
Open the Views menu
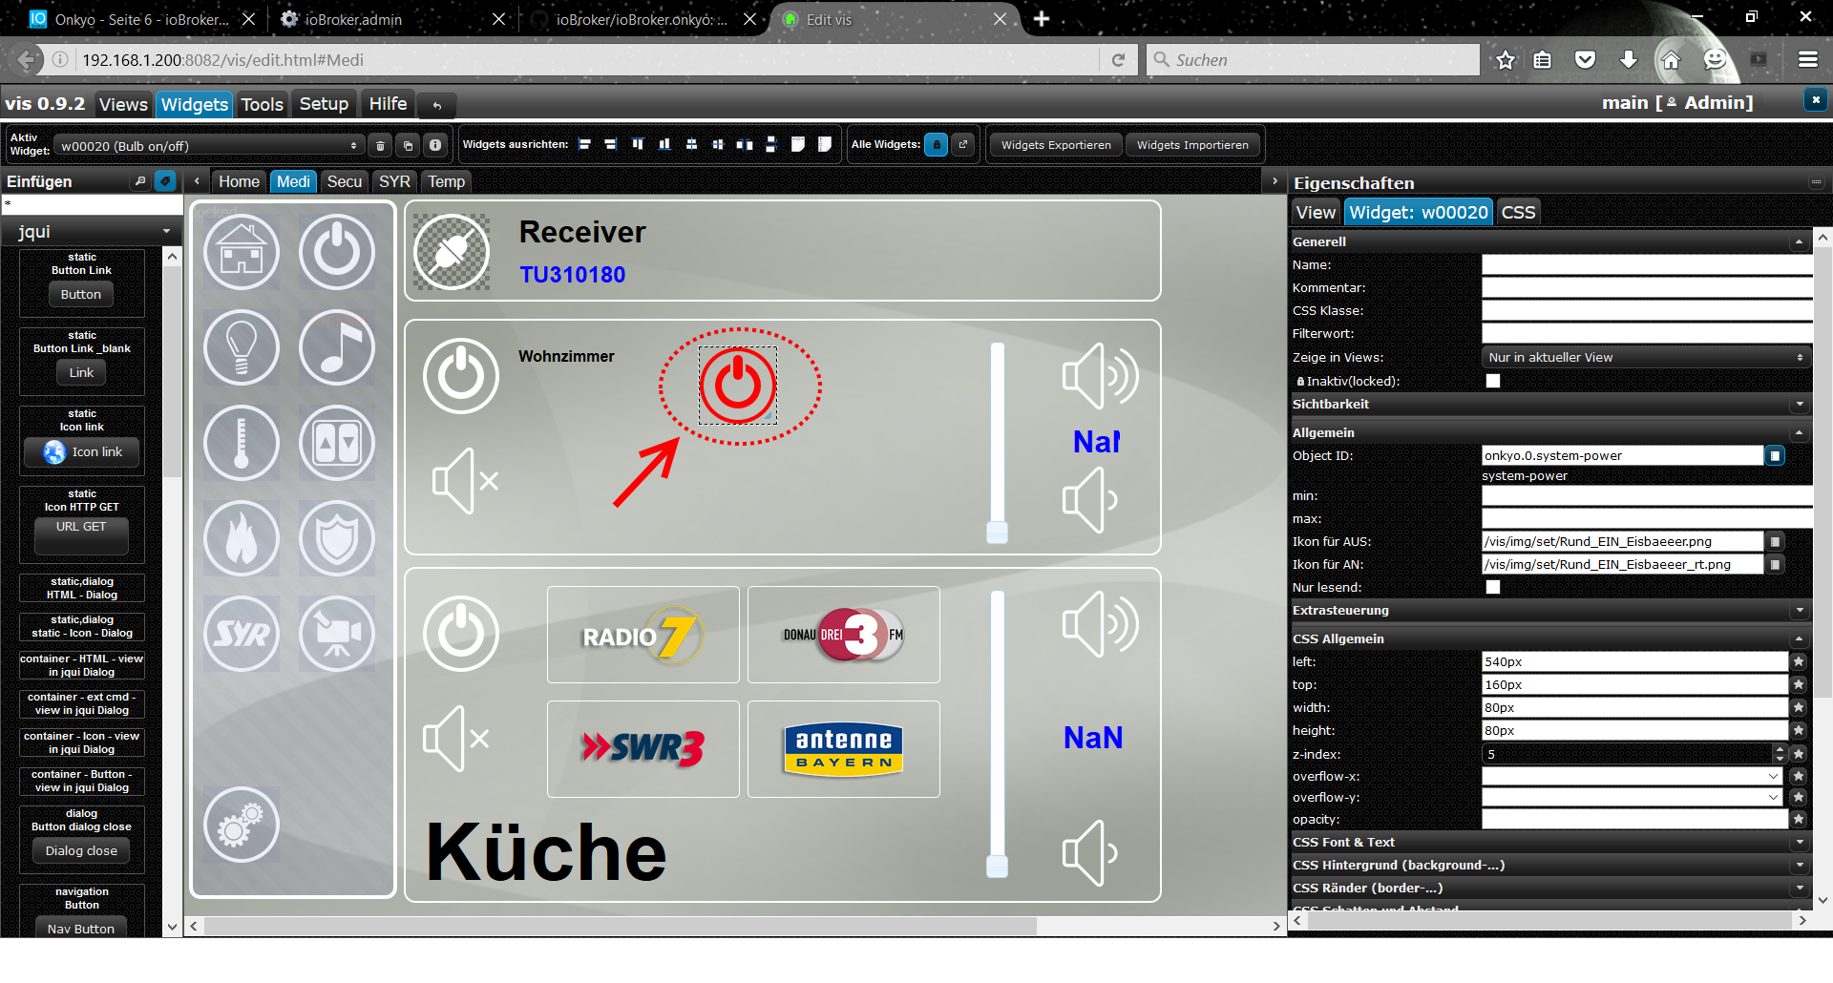[x=123, y=104]
